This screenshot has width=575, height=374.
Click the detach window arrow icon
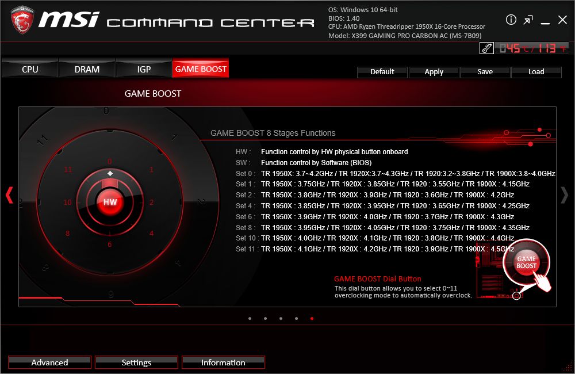coord(528,20)
